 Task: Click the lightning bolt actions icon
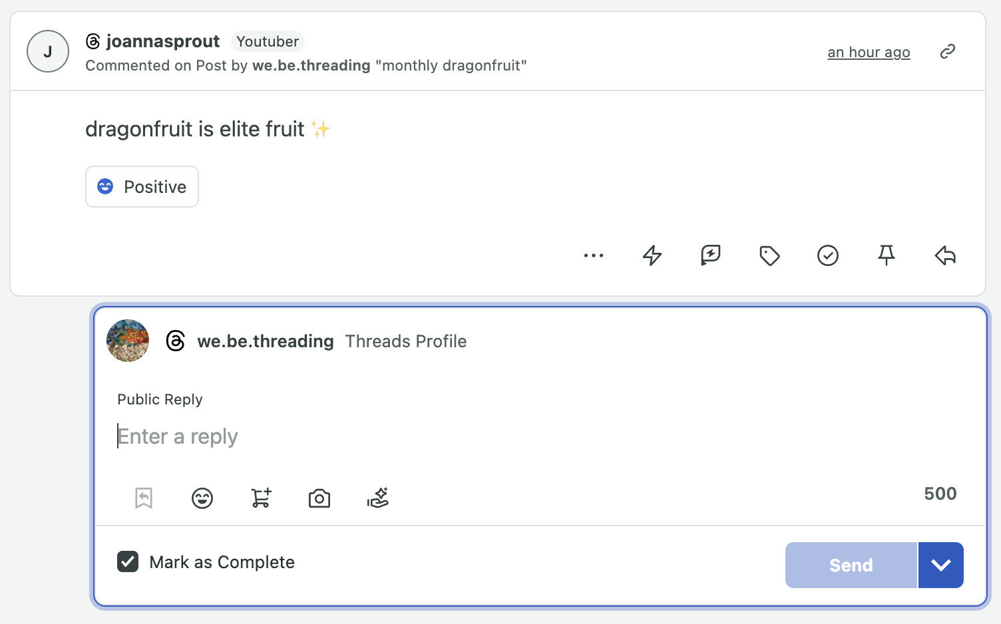click(x=652, y=255)
